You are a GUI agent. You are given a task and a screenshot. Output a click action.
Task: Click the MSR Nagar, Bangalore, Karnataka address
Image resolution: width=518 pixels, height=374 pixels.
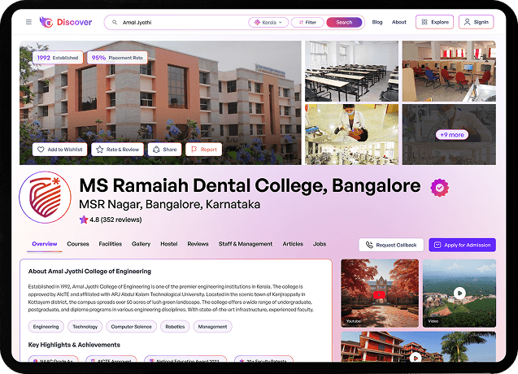pyautogui.click(x=169, y=204)
